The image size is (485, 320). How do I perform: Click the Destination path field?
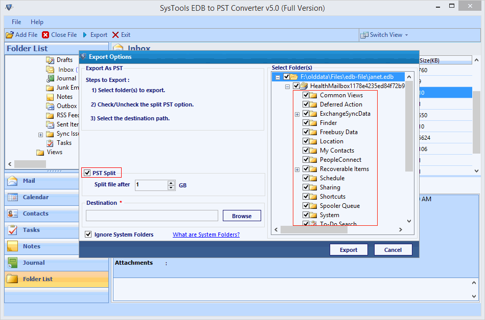coord(152,216)
